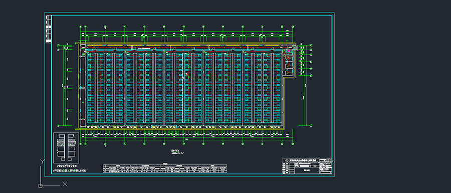Select the narrow corridor on plan's left edge
The height and width of the screenshot is (193, 451).
(x=83, y=86)
